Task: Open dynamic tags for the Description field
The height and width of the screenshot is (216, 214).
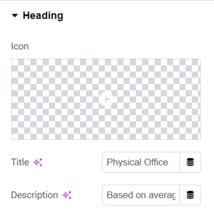Action: [190, 195]
